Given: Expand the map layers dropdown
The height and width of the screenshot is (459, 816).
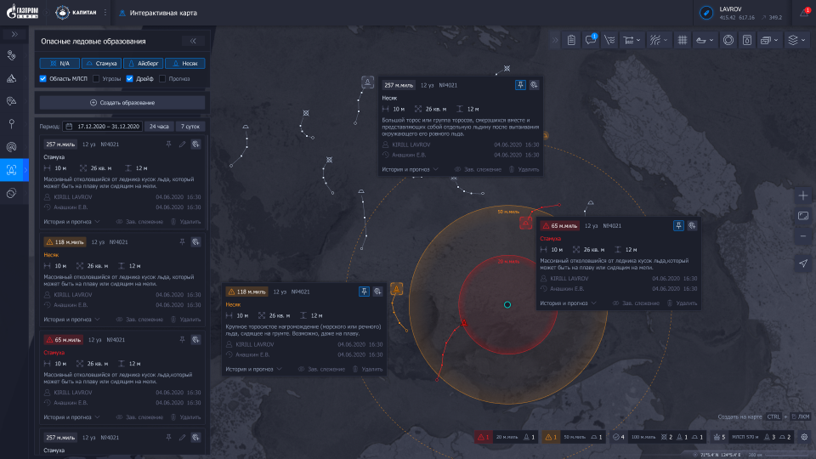Looking at the screenshot, I should (x=796, y=39).
